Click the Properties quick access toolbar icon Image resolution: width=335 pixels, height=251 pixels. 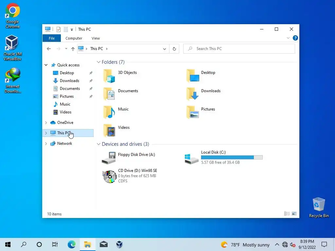(x=58, y=29)
